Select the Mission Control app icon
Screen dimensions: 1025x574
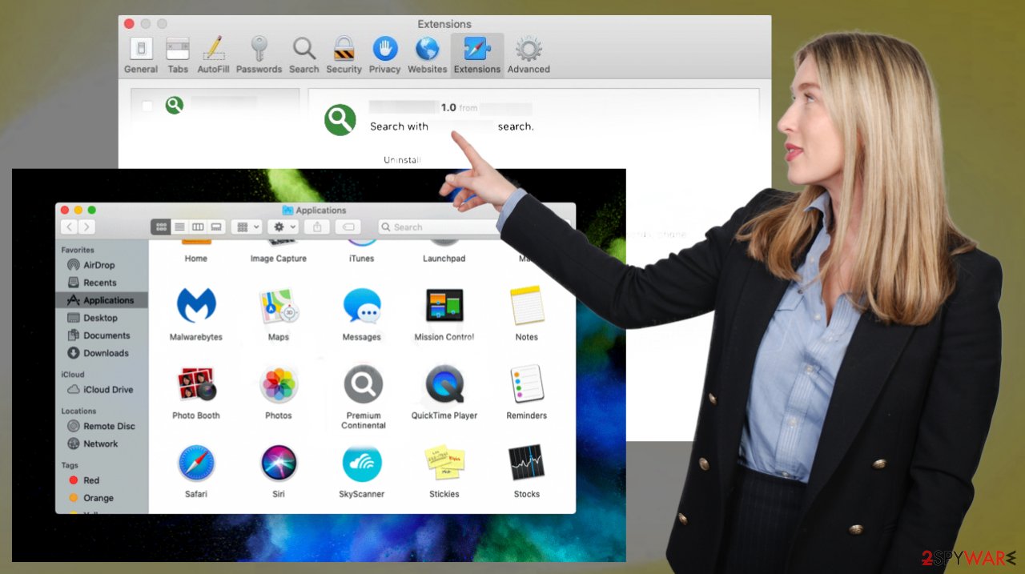(x=444, y=306)
